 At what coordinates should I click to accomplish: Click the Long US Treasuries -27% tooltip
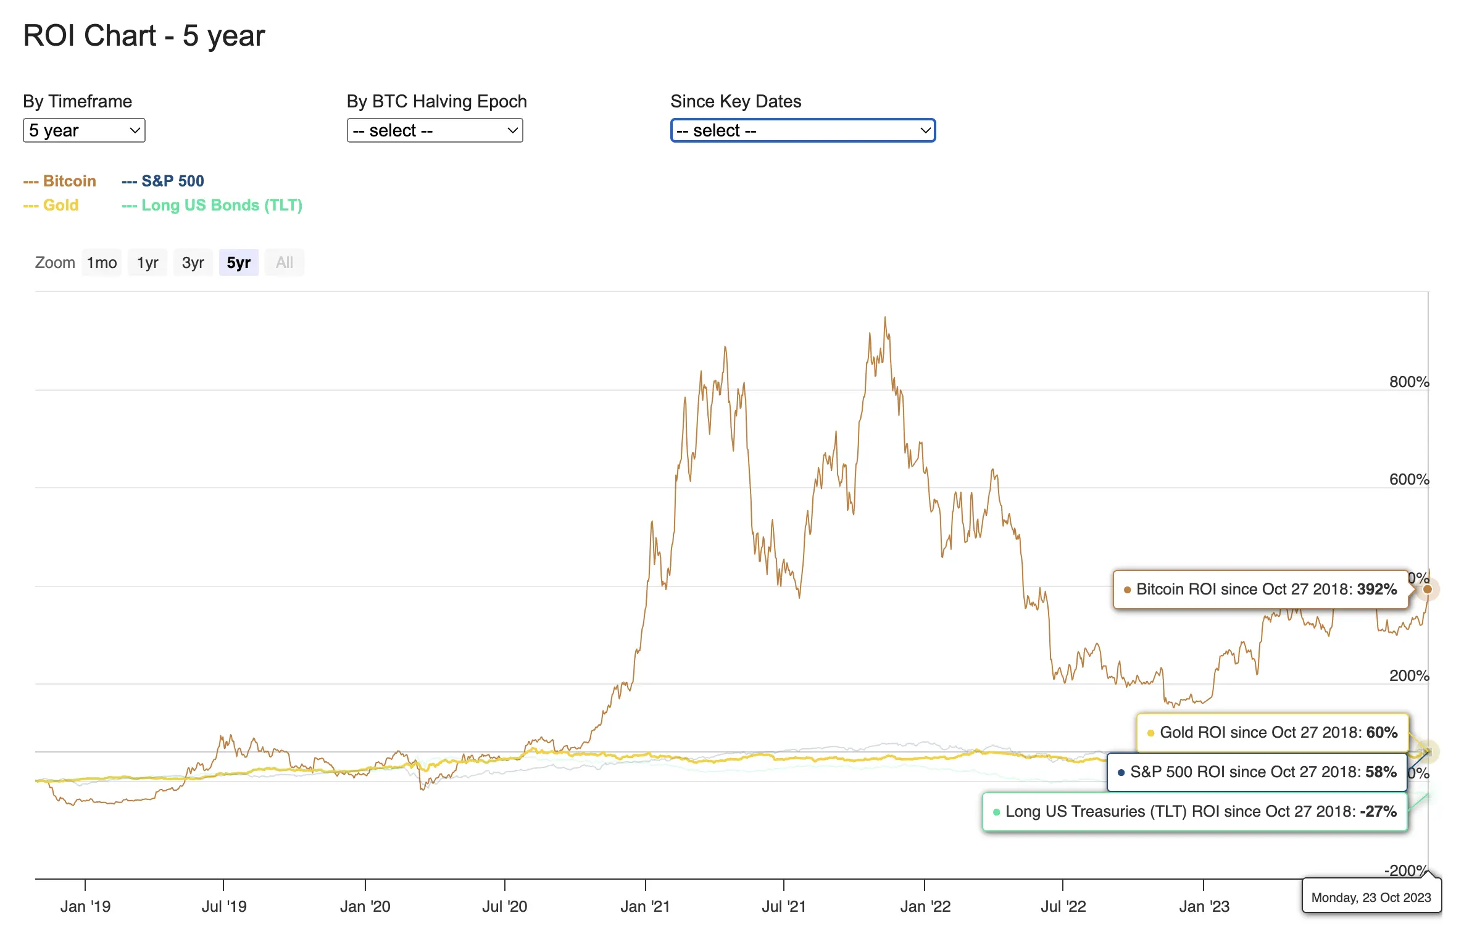tap(1195, 811)
